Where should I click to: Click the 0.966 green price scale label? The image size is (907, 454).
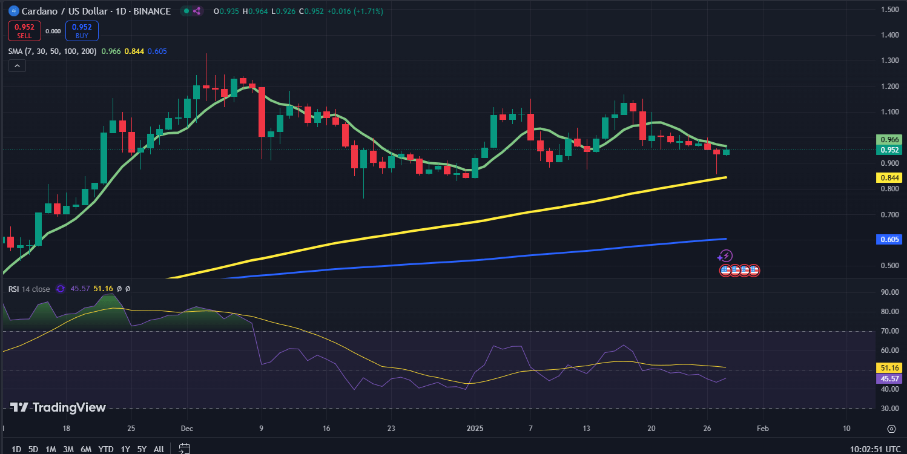(x=889, y=139)
